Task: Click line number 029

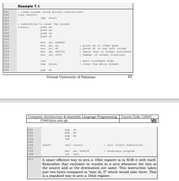Action: (31, 154)
